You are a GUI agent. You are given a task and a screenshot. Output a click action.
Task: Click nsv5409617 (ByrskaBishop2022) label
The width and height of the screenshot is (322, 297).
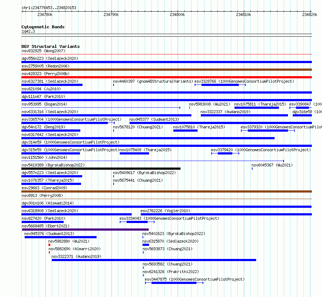tap(144, 173)
